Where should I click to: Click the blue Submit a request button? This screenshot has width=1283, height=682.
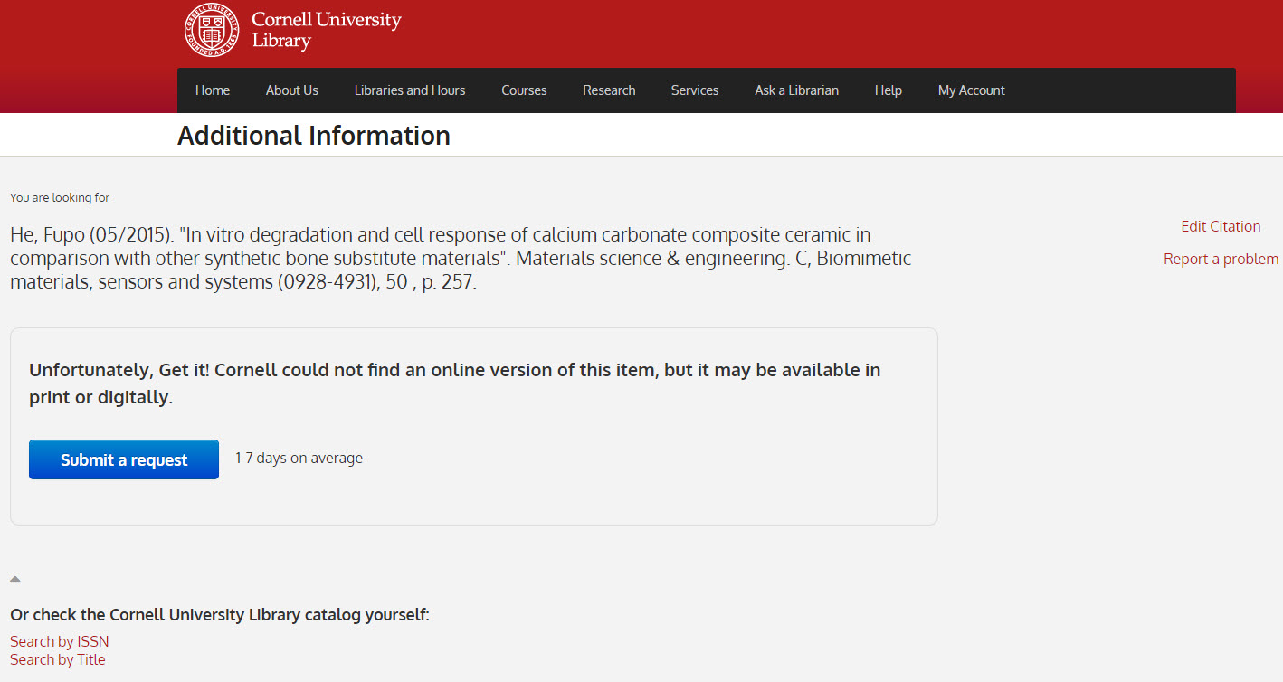coord(124,459)
